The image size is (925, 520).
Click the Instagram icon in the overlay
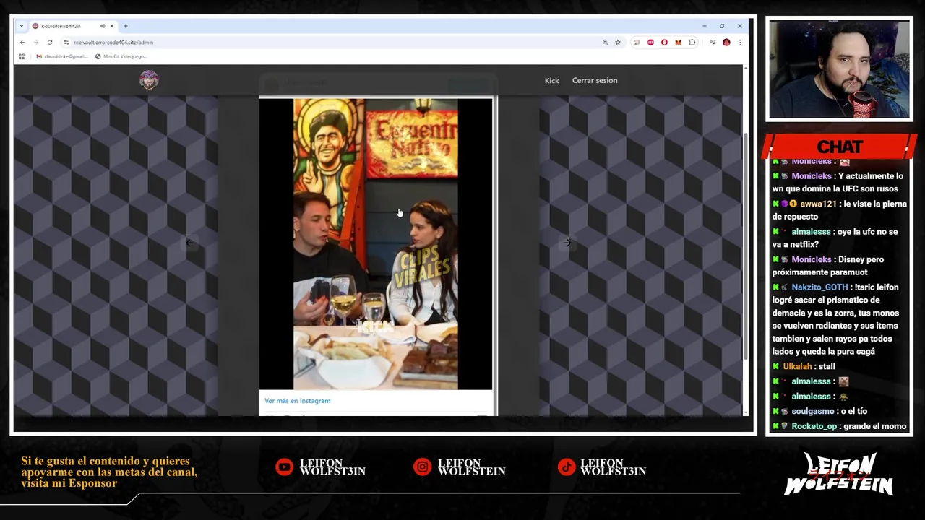(x=422, y=467)
